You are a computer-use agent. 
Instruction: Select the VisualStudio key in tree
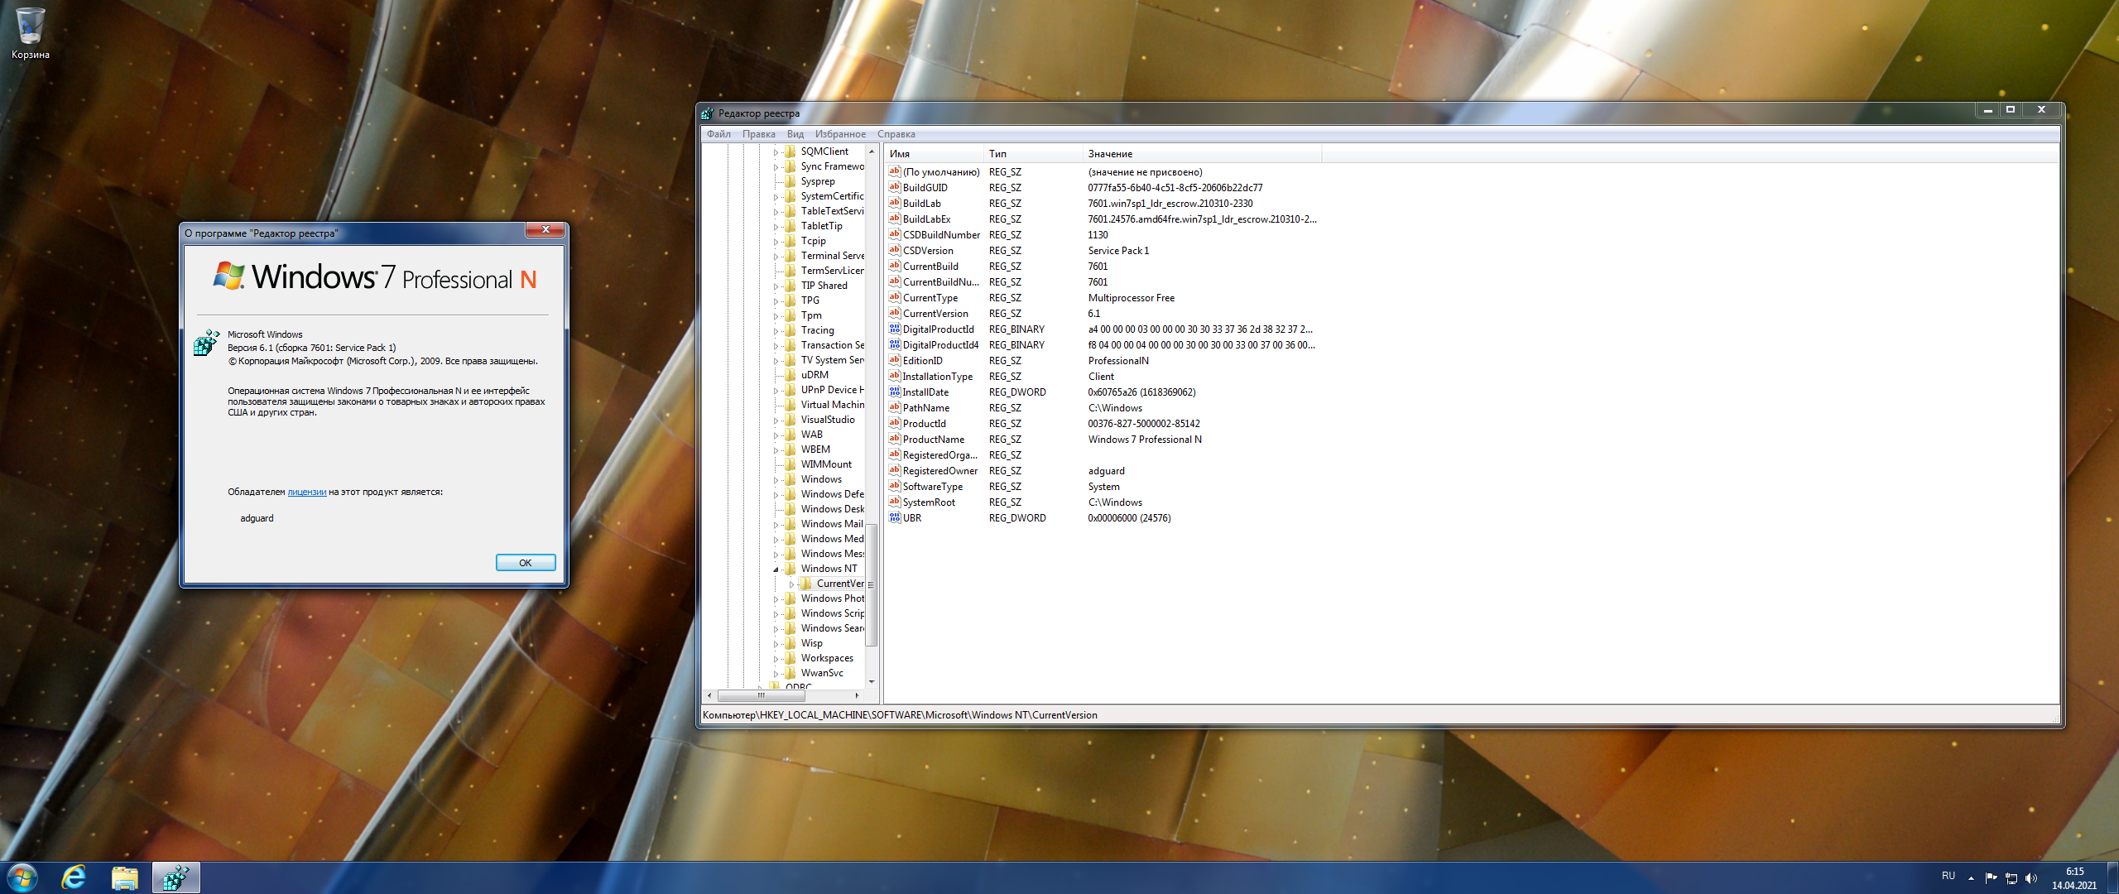[x=827, y=420]
